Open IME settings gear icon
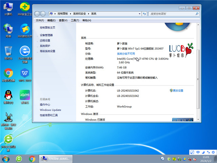 pyautogui.click(x=213, y=152)
